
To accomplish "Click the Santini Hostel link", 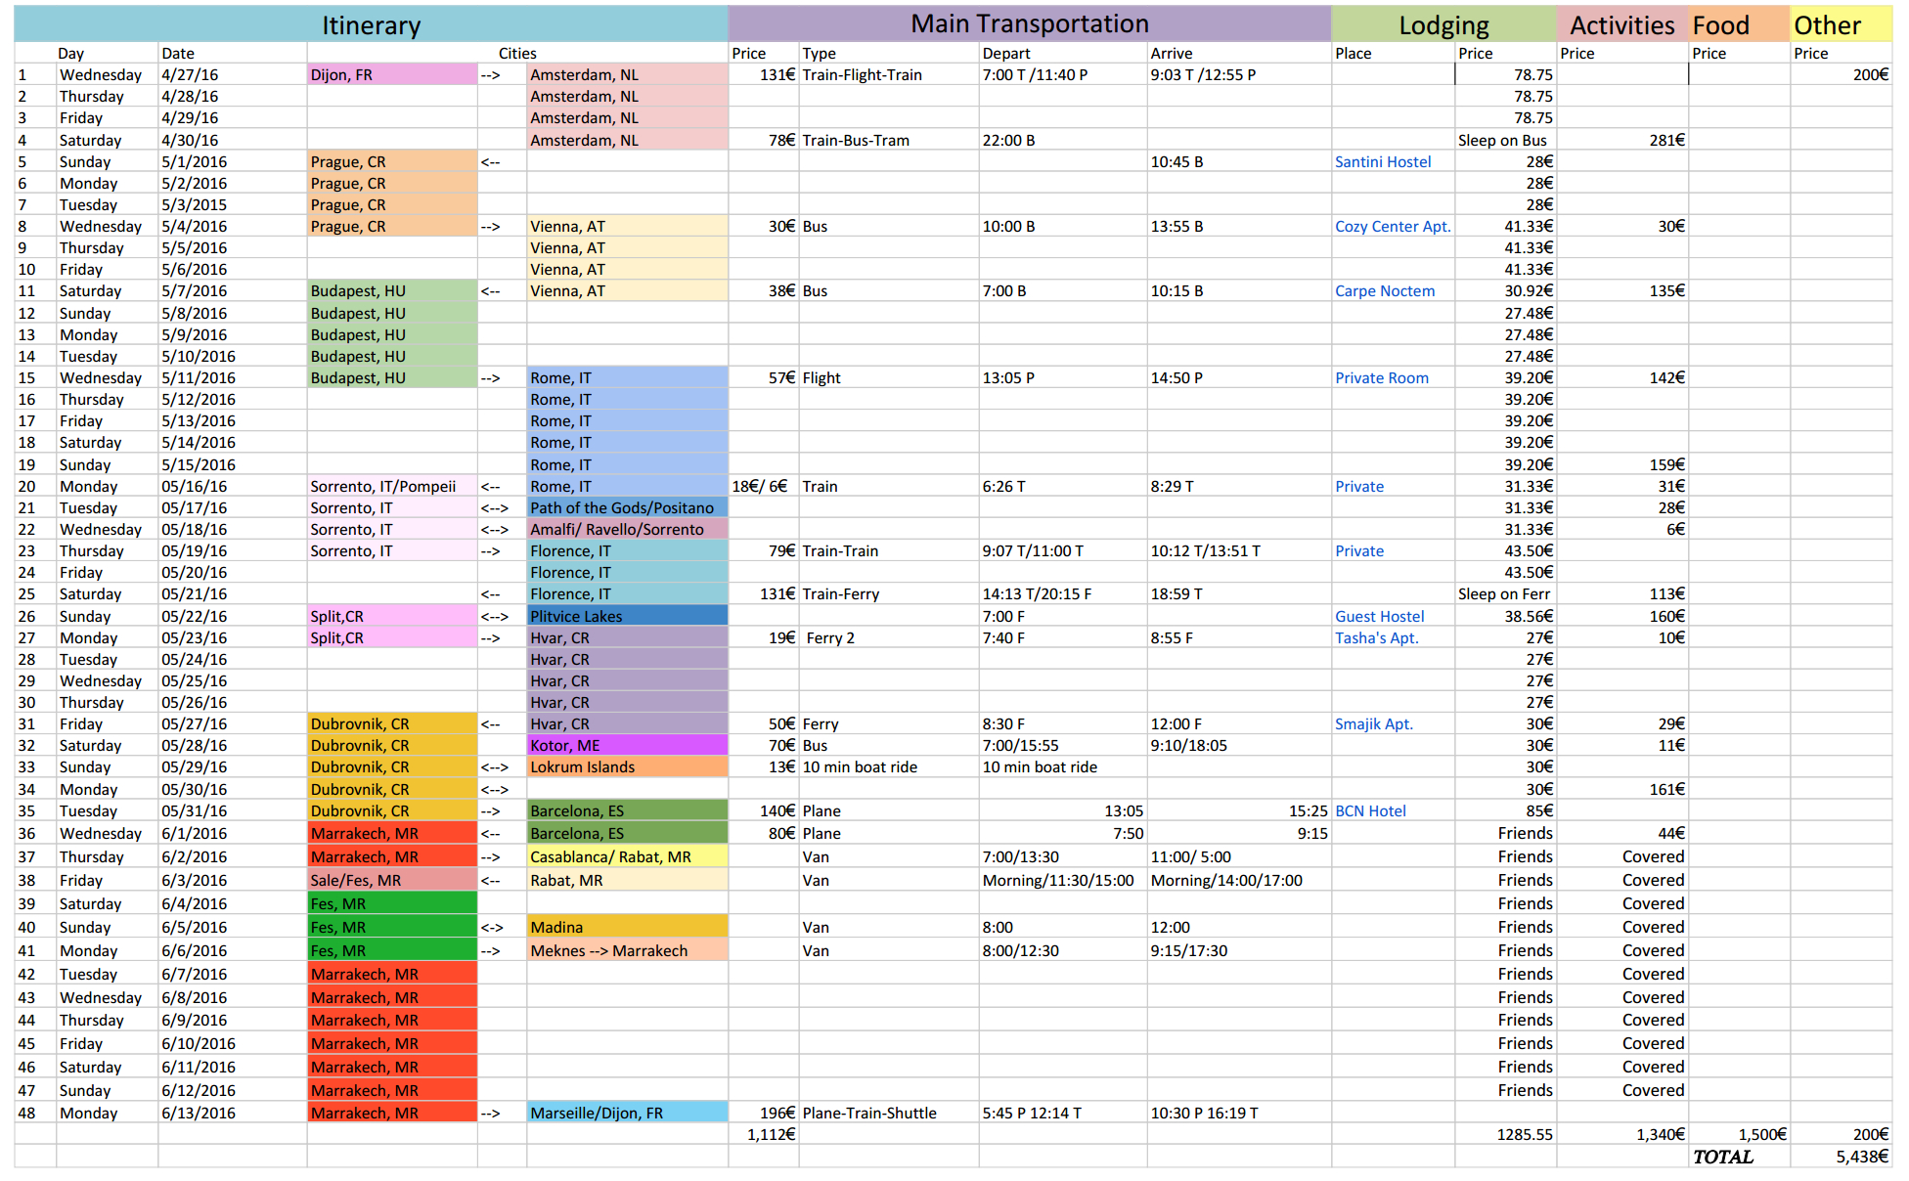I will [1382, 162].
